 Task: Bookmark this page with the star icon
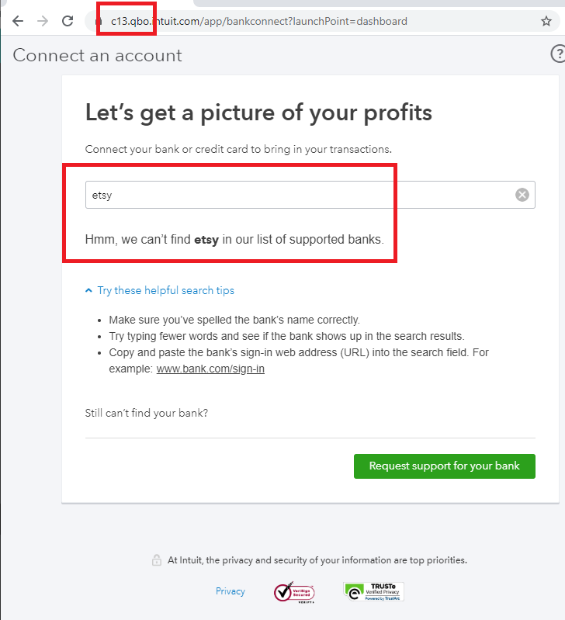[546, 21]
